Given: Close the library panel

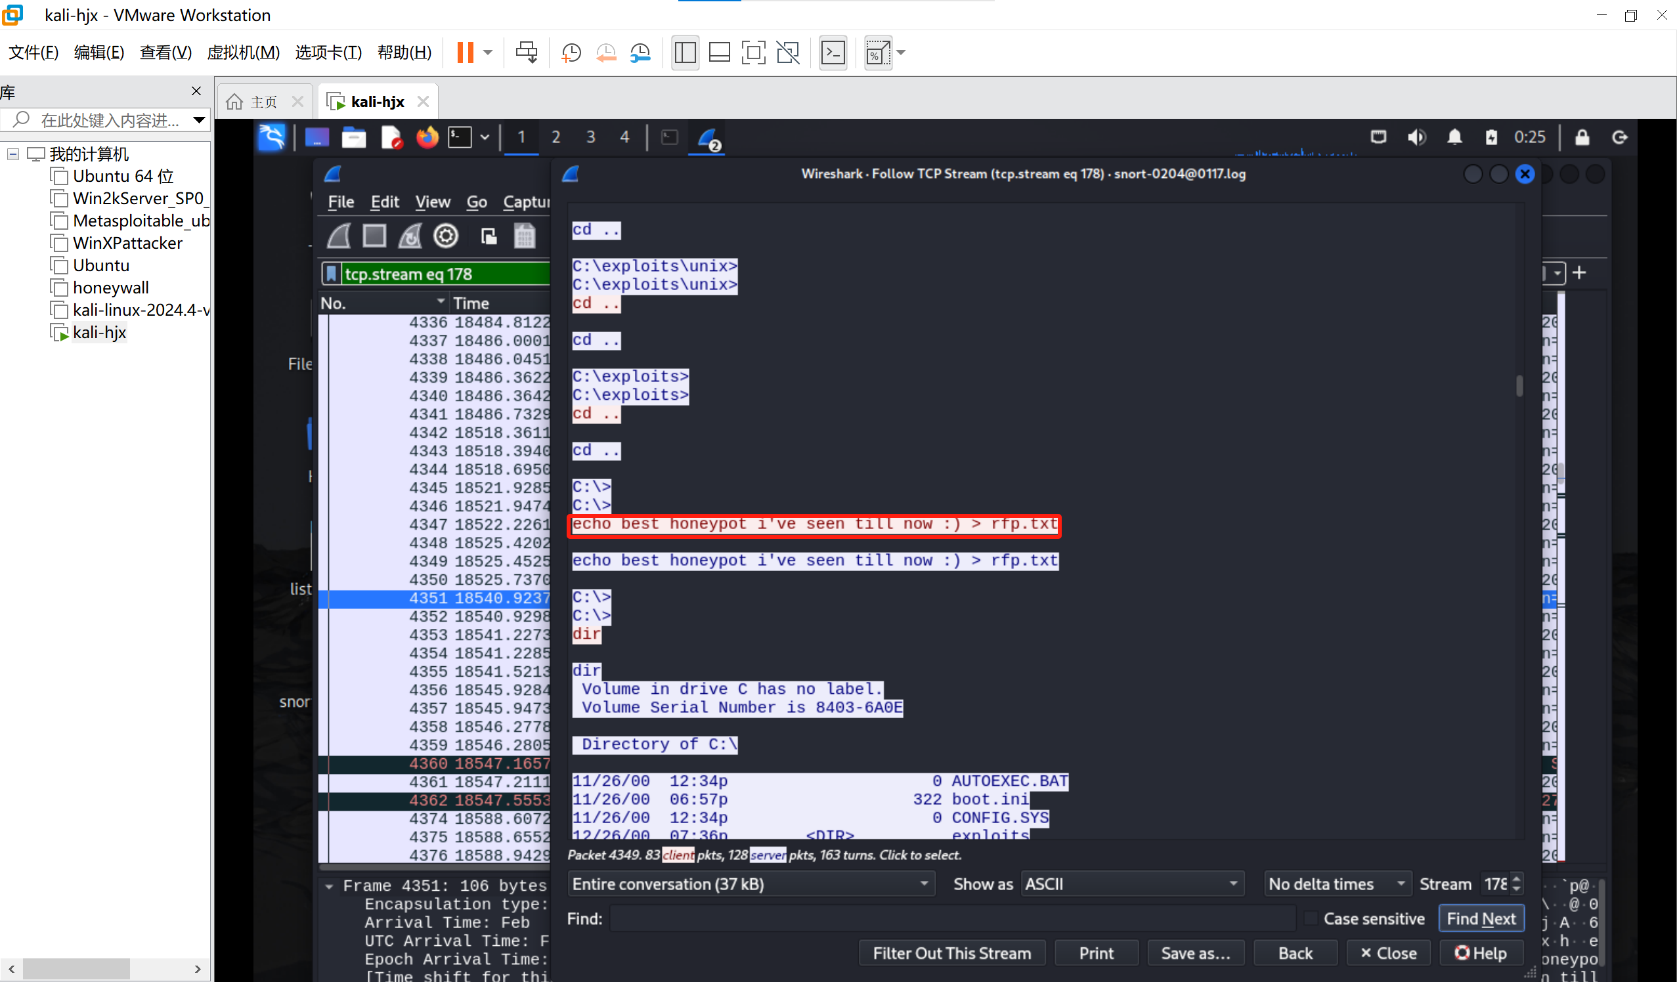Looking at the screenshot, I should click(x=196, y=91).
